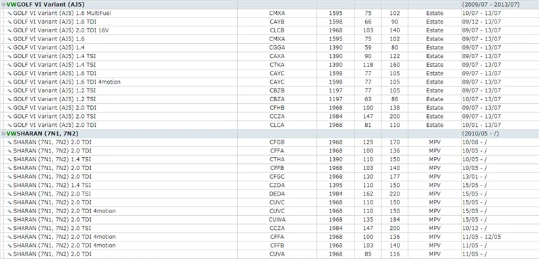Click engine code CFGB
The image size is (539, 259).
(277, 142)
